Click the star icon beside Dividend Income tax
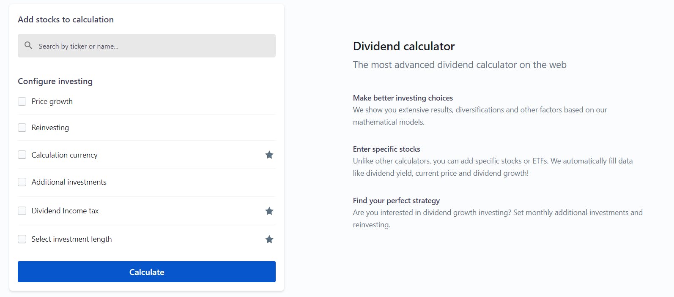 coord(269,211)
